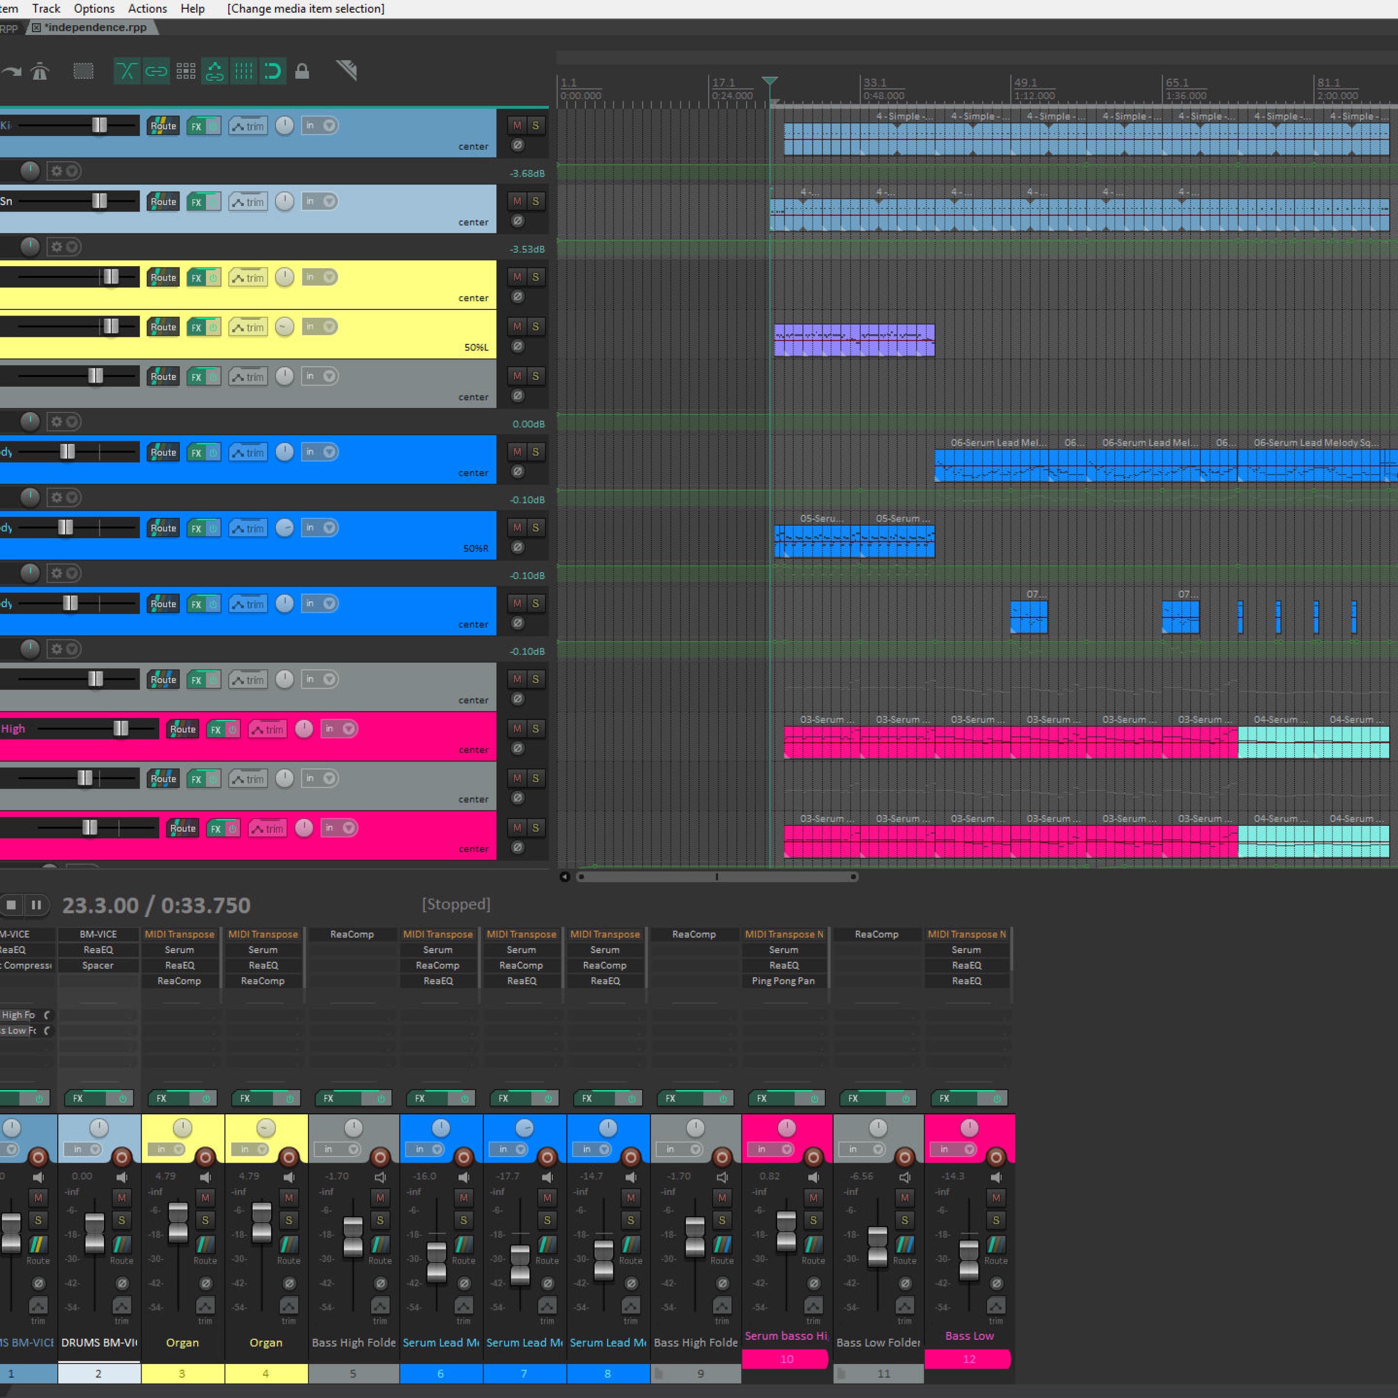Viewport: 1398px width, 1398px height.
Task: Click the redo arrow icon
Action: [11, 71]
